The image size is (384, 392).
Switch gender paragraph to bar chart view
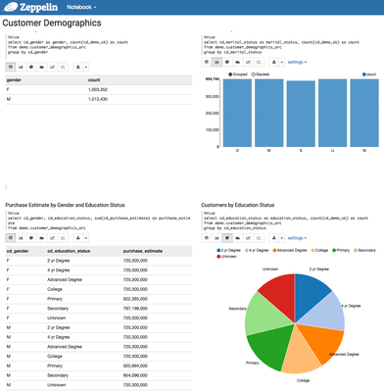pos(21,67)
